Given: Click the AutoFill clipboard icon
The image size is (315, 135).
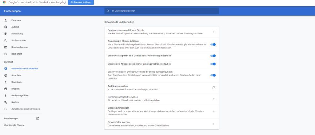Looking at the screenshot, I should 6,27.
